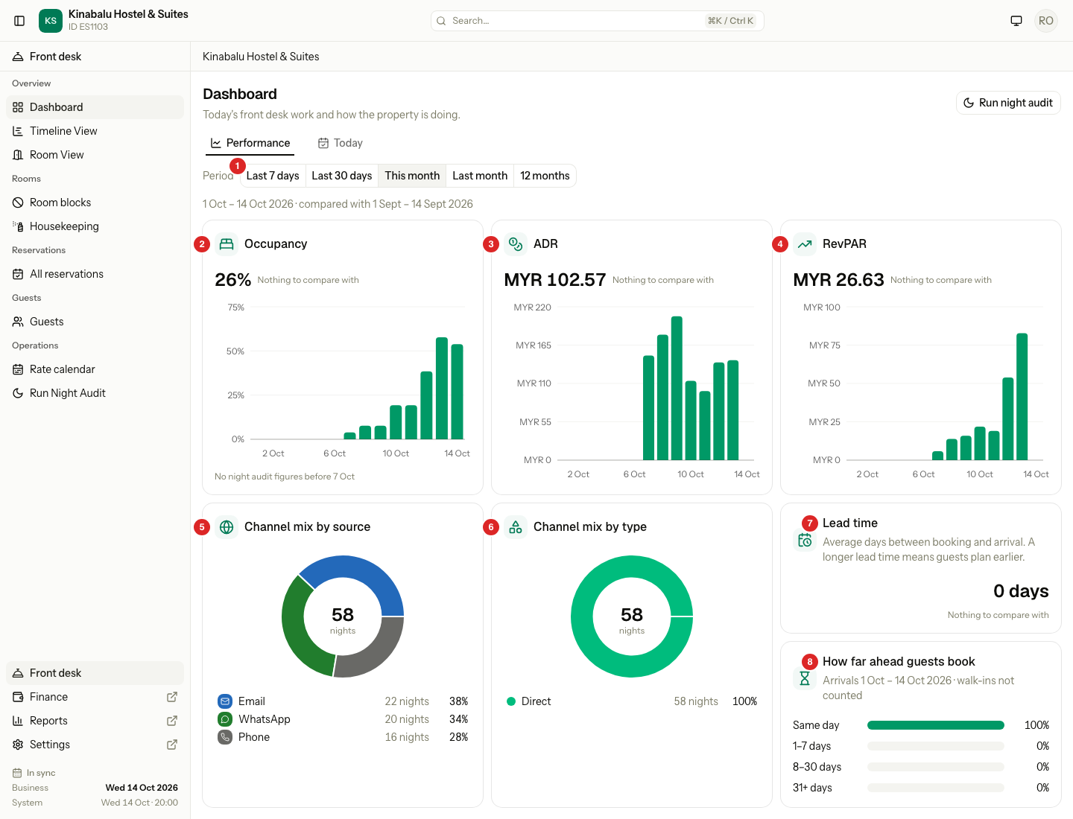Viewport: 1073px width, 819px height.
Task: Open Settings via its external link icon
Action: [x=172, y=745]
